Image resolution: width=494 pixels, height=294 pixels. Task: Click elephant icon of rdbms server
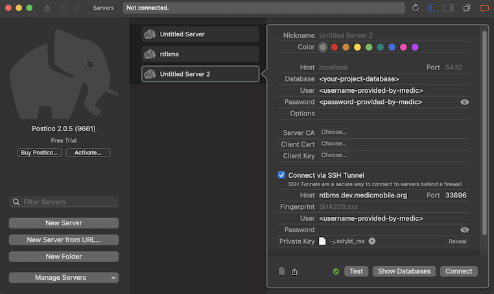(x=150, y=54)
